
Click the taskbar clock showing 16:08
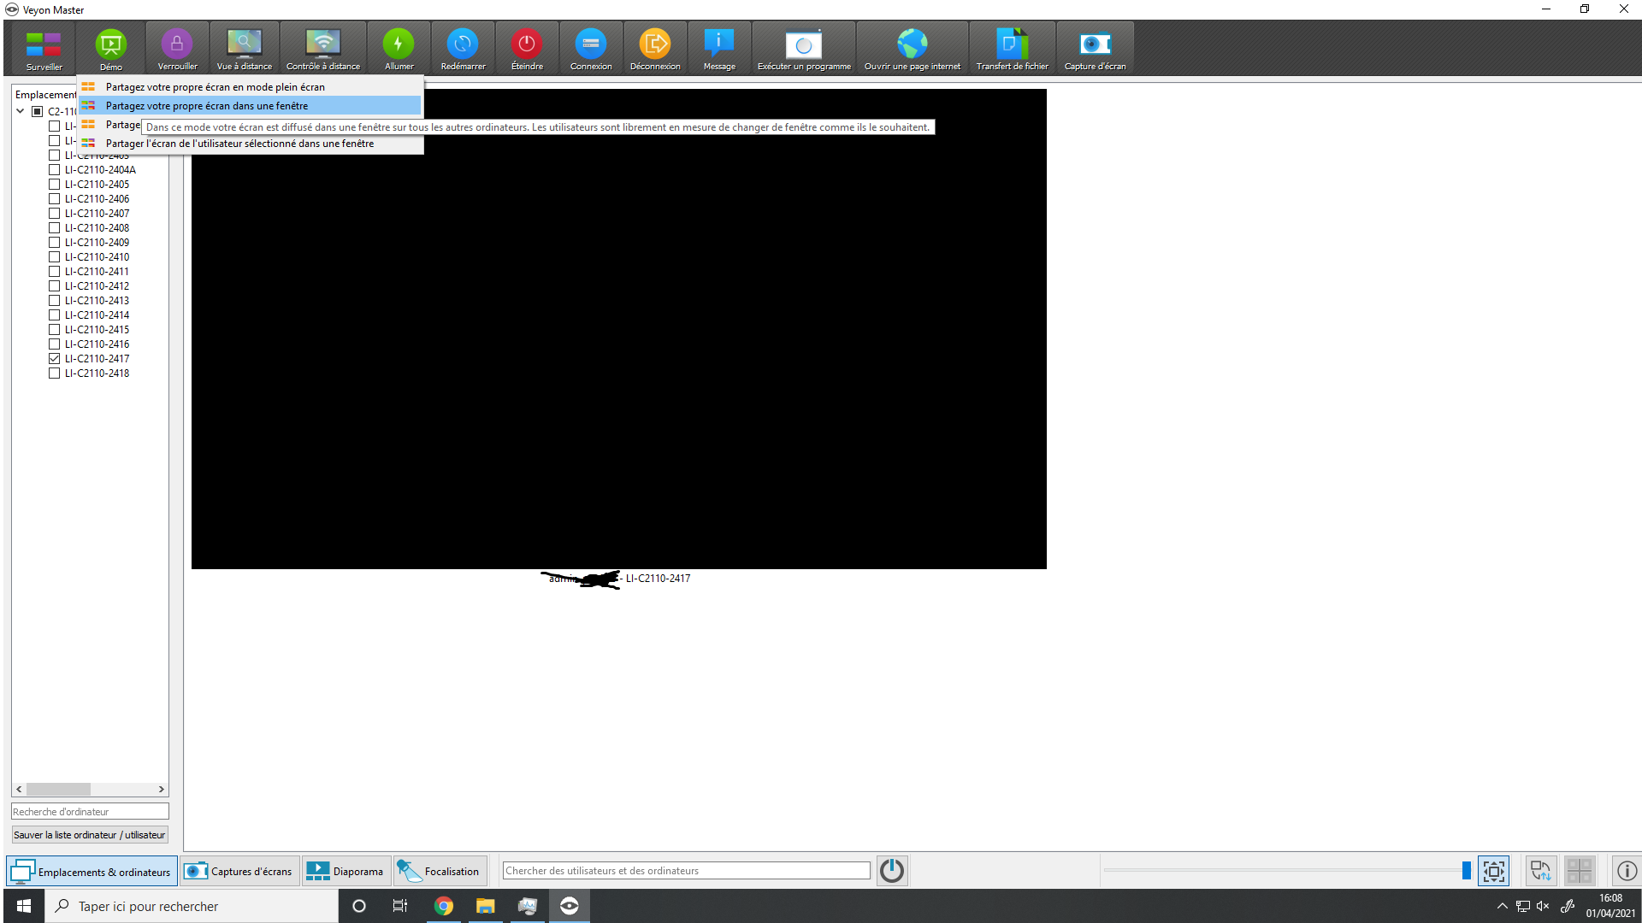point(1611,906)
